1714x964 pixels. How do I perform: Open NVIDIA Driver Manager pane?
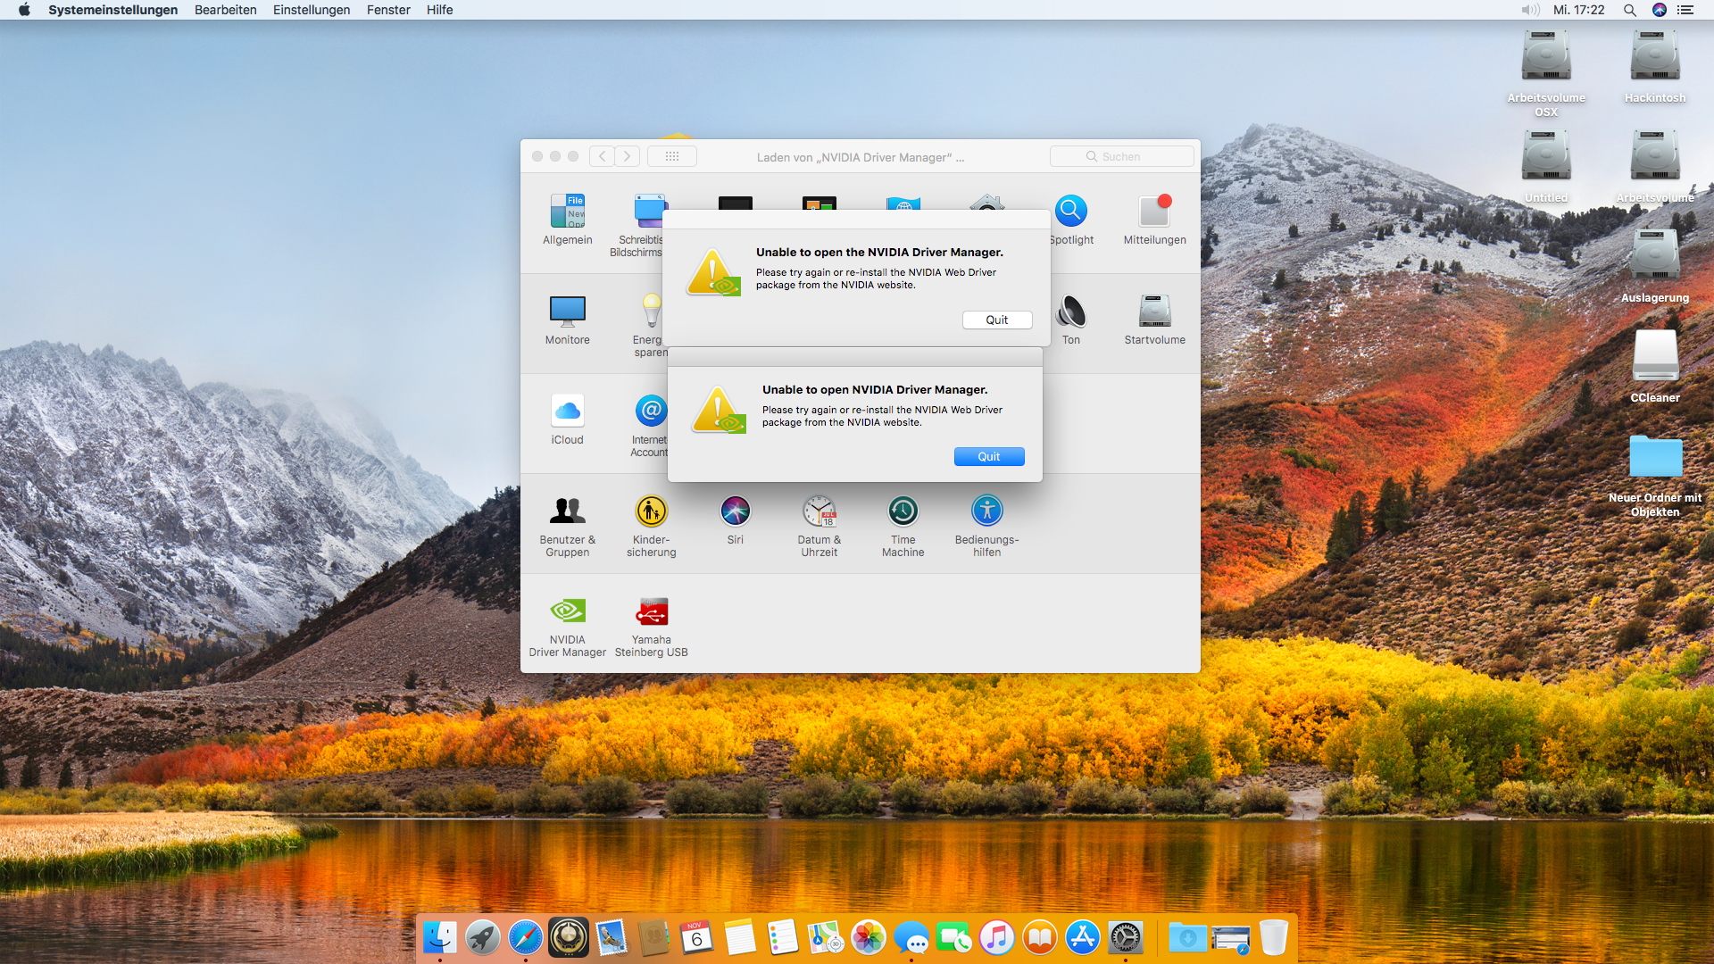[568, 626]
